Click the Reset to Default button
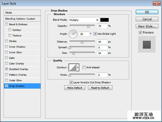 pos(100,88)
